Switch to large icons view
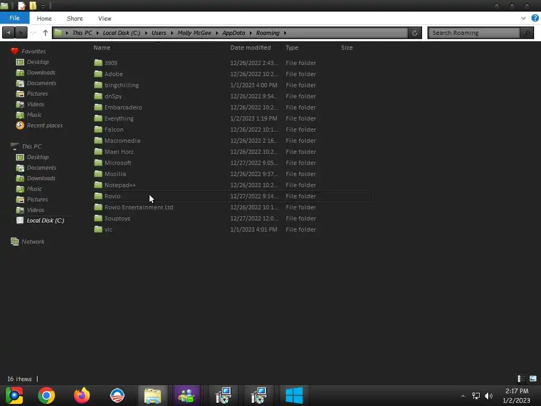This screenshot has height=406, width=541. [533, 379]
